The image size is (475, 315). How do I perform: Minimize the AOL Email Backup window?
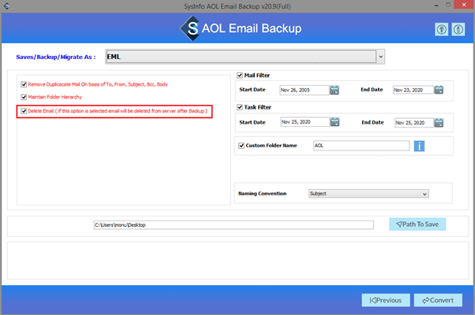click(436, 6)
